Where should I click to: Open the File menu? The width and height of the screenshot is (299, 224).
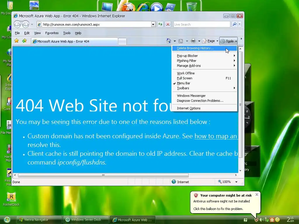(17, 33)
